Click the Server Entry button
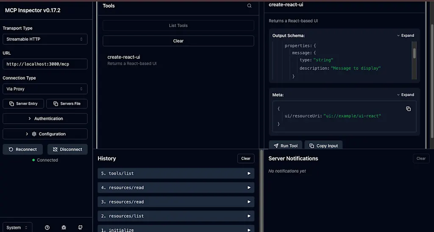The image size is (434, 232). click(x=23, y=104)
